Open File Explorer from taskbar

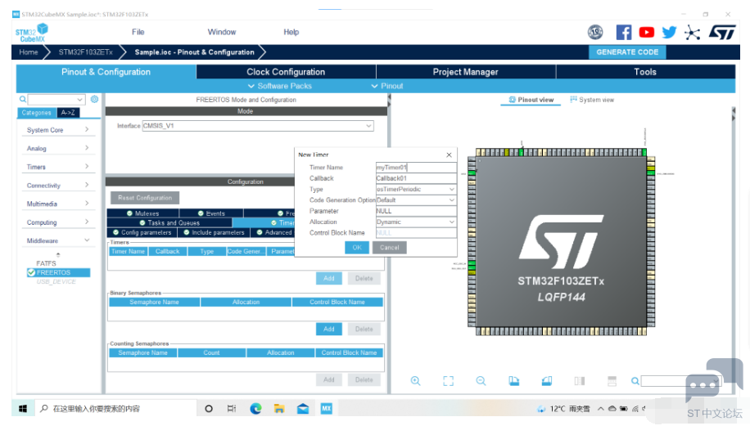tap(279, 408)
